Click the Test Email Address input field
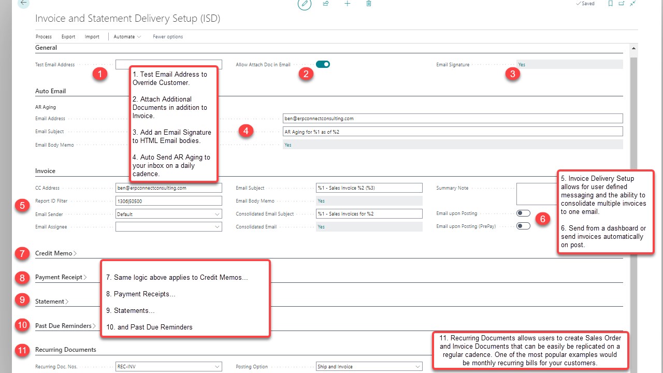 (x=169, y=65)
